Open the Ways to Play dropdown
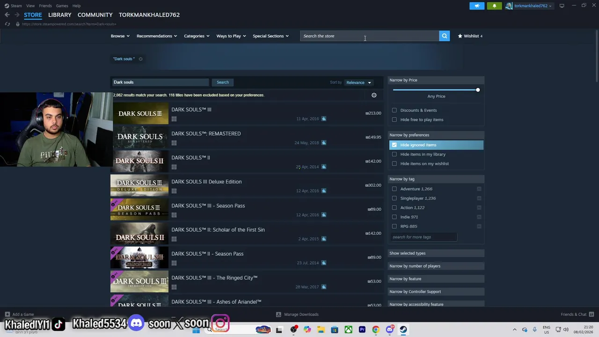599x337 pixels. [x=231, y=36]
